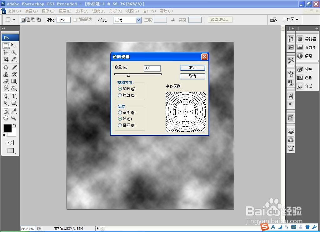Select the Move tool
Screen dimensions: 320x232
pos(14,45)
